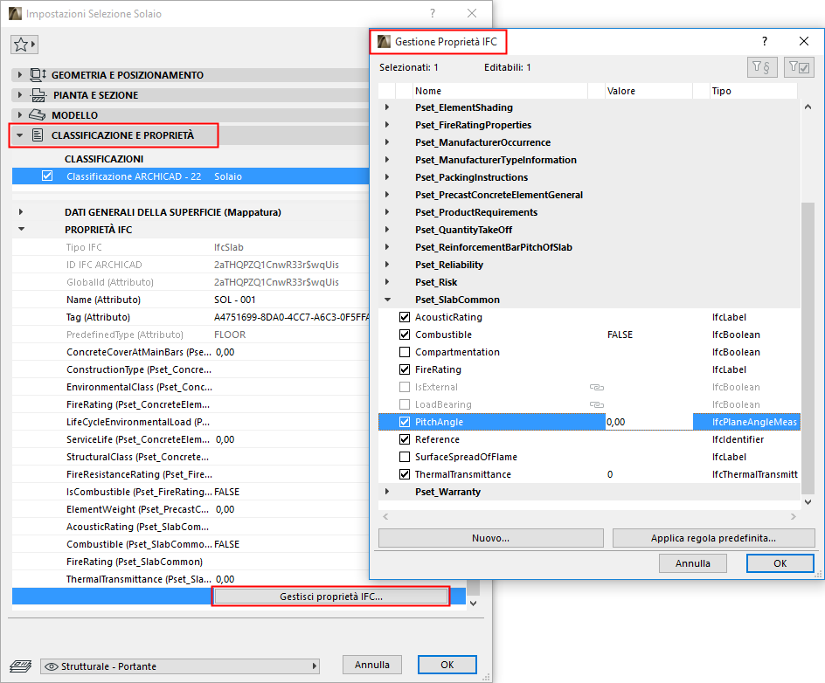Open the Strutturale - Portante layer dropdown
Image resolution: width=825 pixels, height=683 pixels.
pos(180,666)
